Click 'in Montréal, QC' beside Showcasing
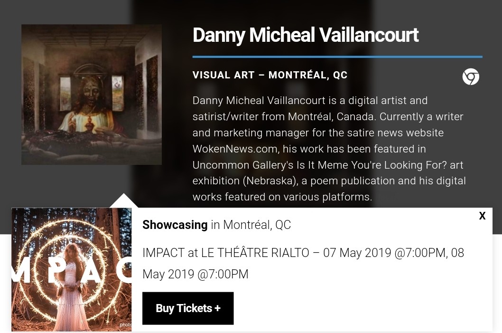This screenshot has height=333, width=502. [251, 225]
